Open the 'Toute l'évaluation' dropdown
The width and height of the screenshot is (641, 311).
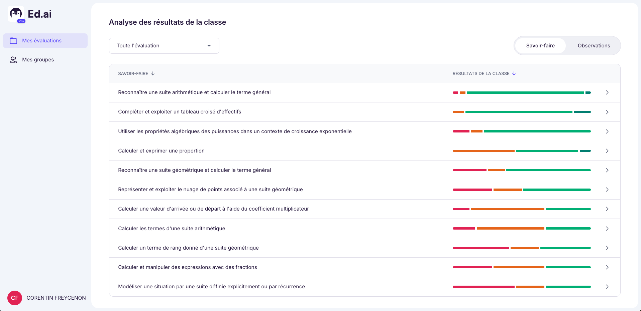[164, 46]
